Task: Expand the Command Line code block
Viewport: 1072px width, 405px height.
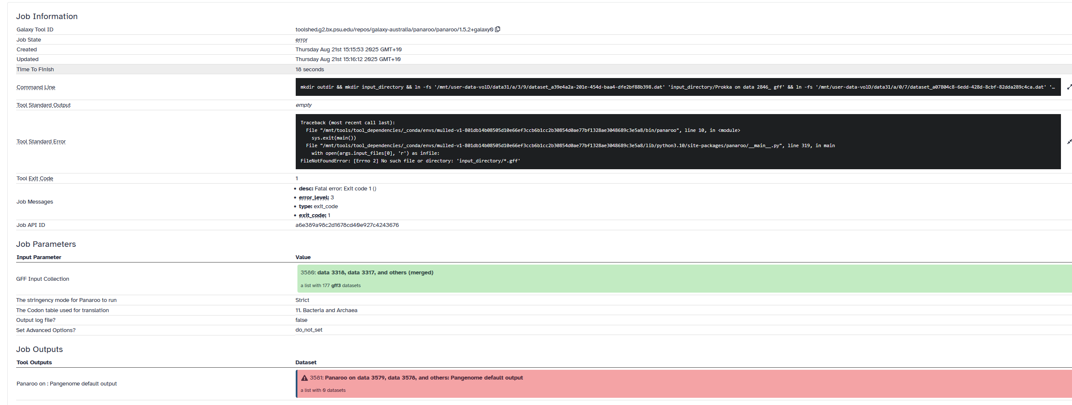Action: pyautogui.click(x=1069, y=87)
